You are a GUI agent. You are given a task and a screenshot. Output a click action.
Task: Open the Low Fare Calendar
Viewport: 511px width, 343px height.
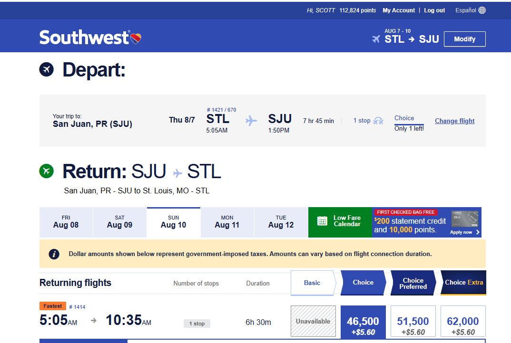(x=340, y=221)
